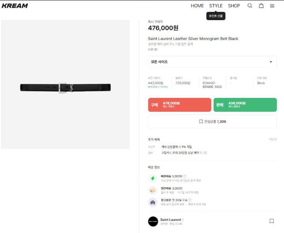Open the hamburger menu icon
The height and width of the screenshot is (233, 284).
coord(272,6)
